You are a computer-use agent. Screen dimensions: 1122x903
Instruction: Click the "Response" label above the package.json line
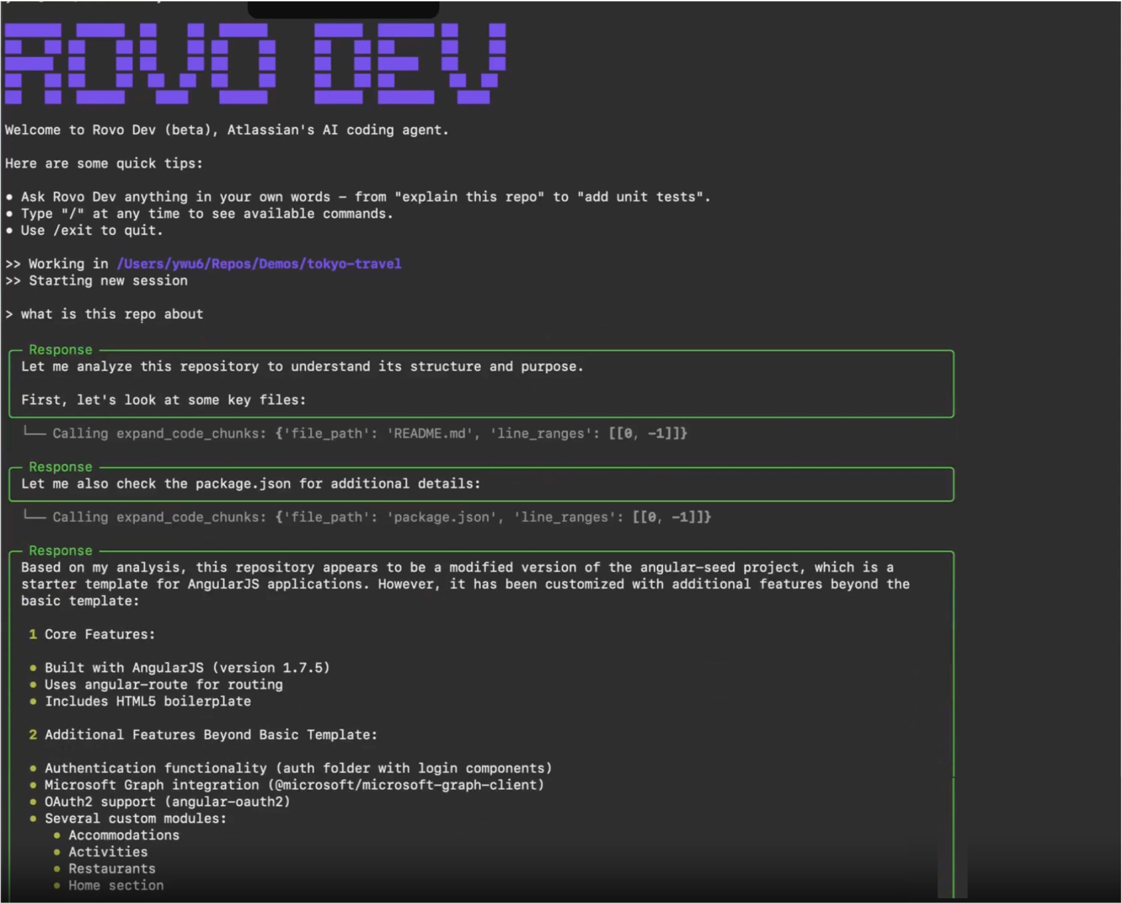click(x=60, y=467)
